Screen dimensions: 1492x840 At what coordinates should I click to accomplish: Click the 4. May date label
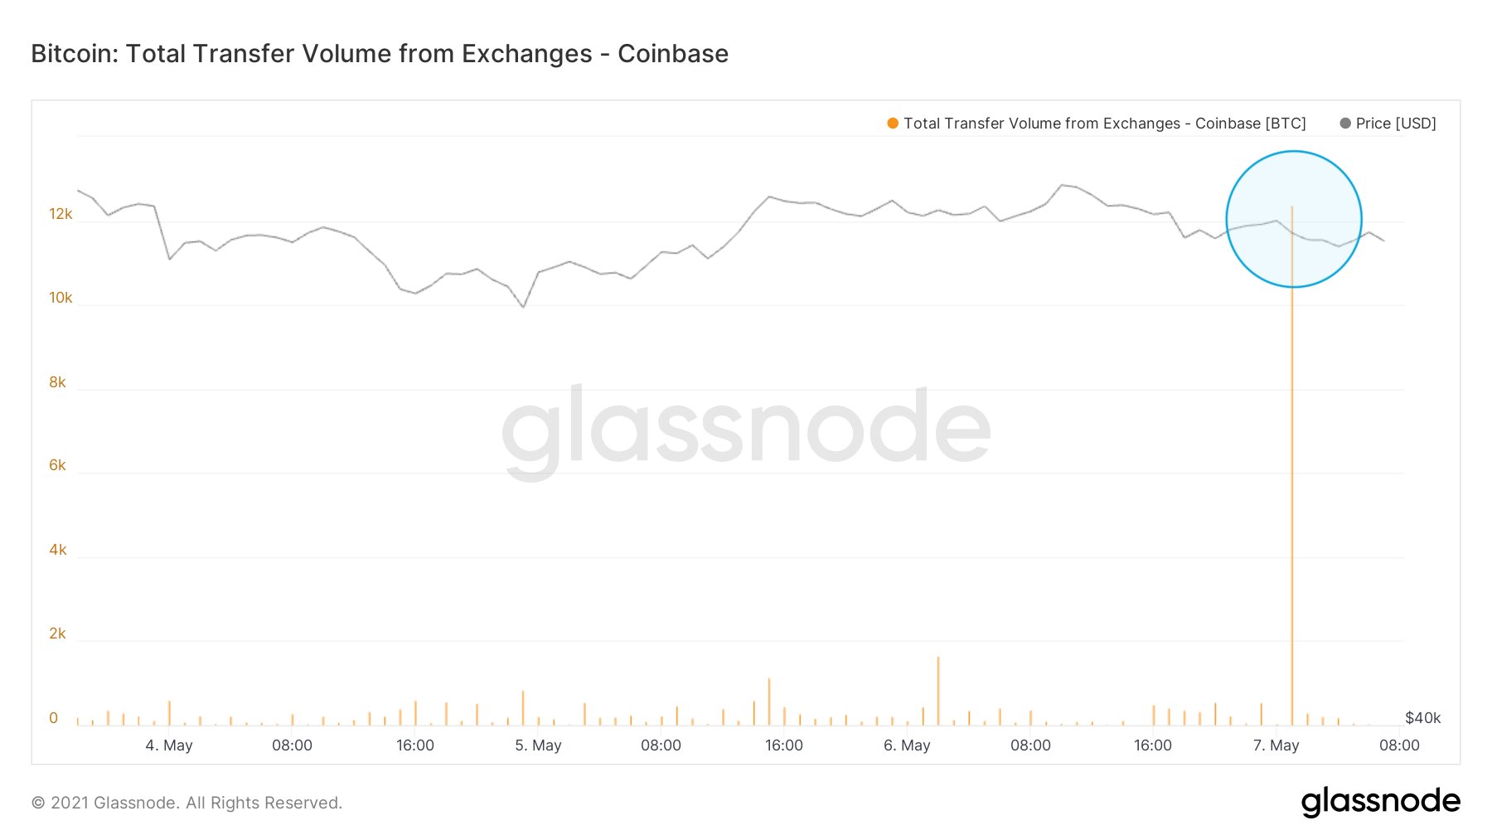(x=169, y=745)
